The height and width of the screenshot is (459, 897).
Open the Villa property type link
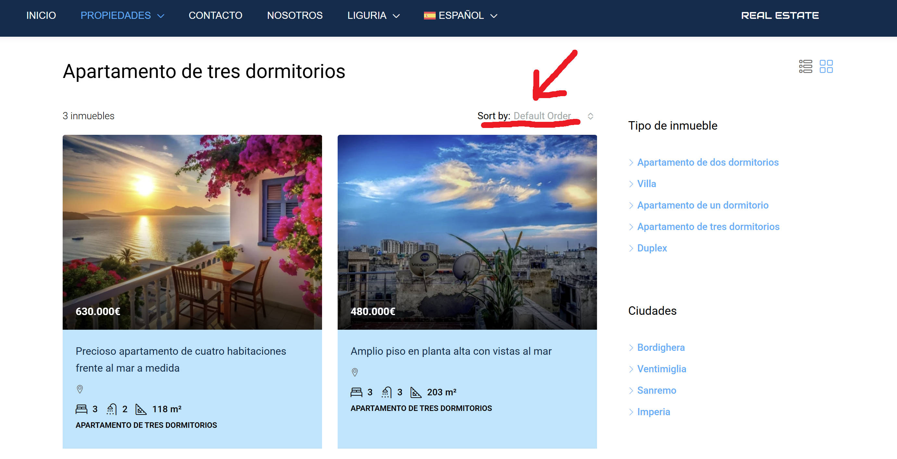pos(646,184)
